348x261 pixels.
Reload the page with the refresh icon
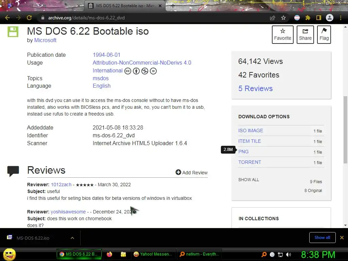click(x=29, y=18)
